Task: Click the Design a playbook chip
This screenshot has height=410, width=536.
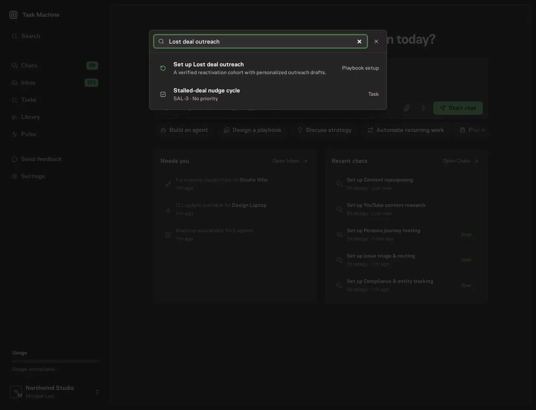Action: 252,130
